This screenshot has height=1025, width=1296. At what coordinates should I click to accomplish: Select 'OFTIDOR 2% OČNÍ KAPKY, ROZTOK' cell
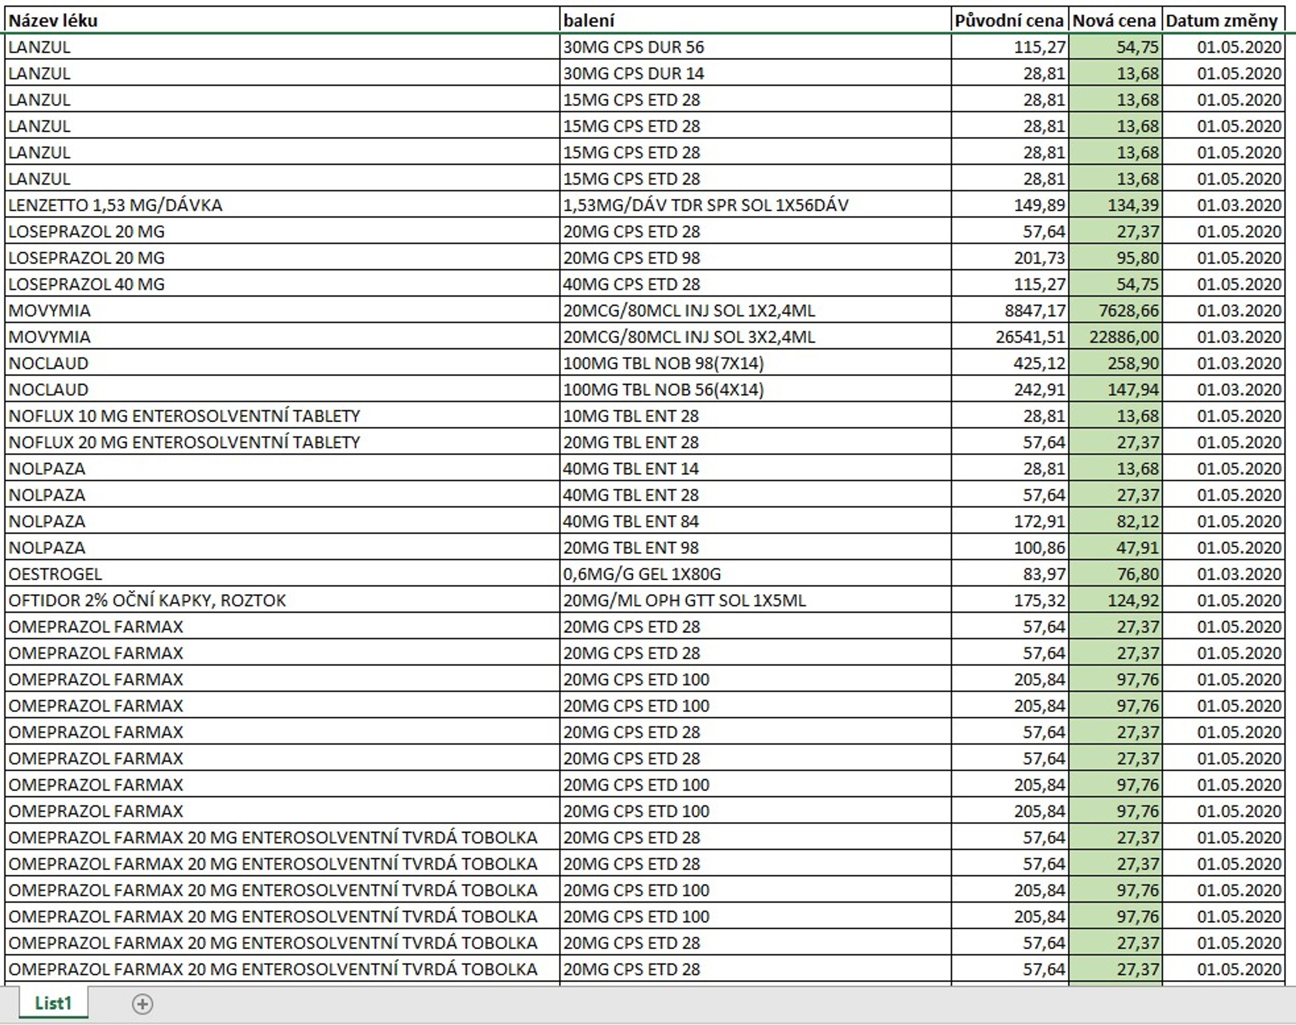click(x=282, y=601)
